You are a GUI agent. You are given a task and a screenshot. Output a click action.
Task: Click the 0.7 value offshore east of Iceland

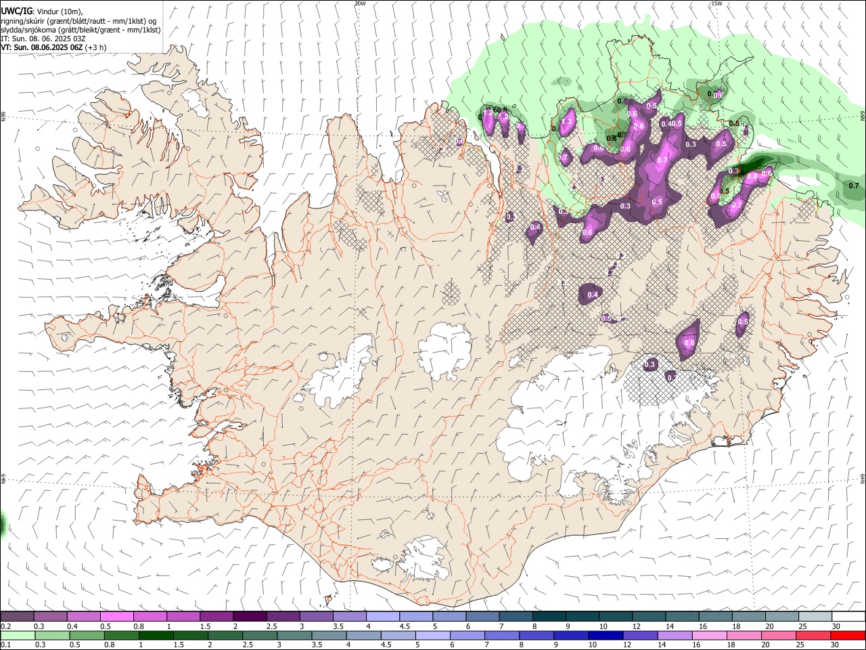(854, 186)
